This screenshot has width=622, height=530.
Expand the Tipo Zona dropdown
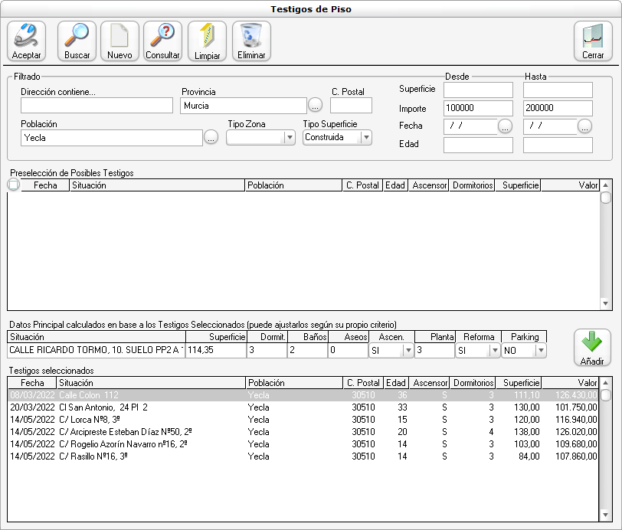click(x=289, y=138)
